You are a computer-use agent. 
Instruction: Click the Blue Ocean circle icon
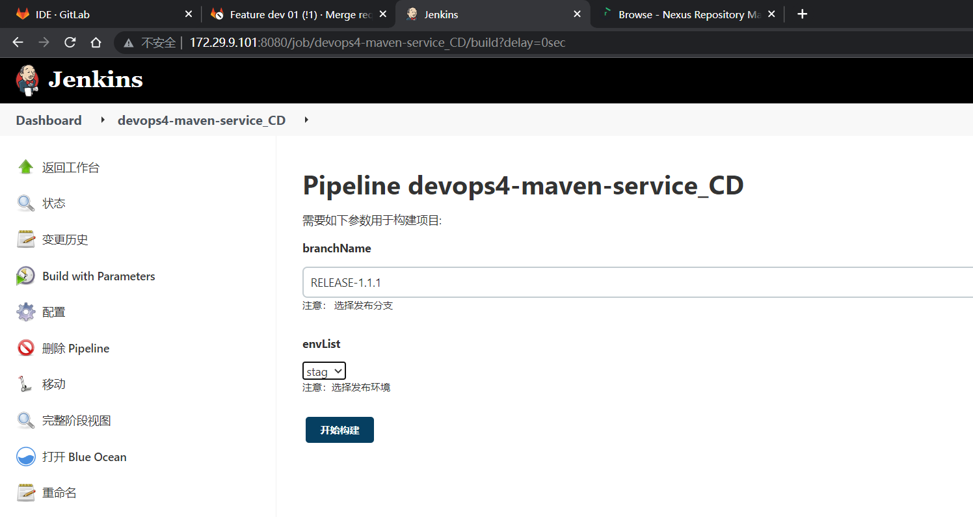click(x=26, y=457)
